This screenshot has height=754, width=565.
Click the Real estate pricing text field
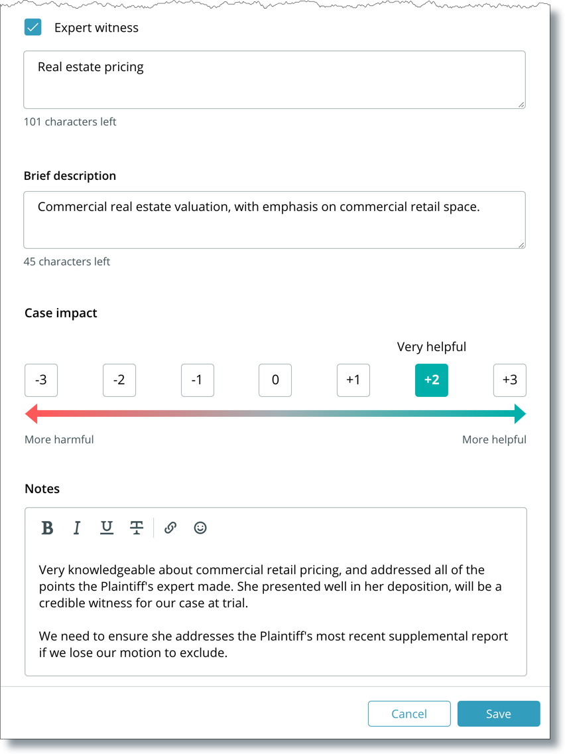pyautogui.click(x=275, y=80)
